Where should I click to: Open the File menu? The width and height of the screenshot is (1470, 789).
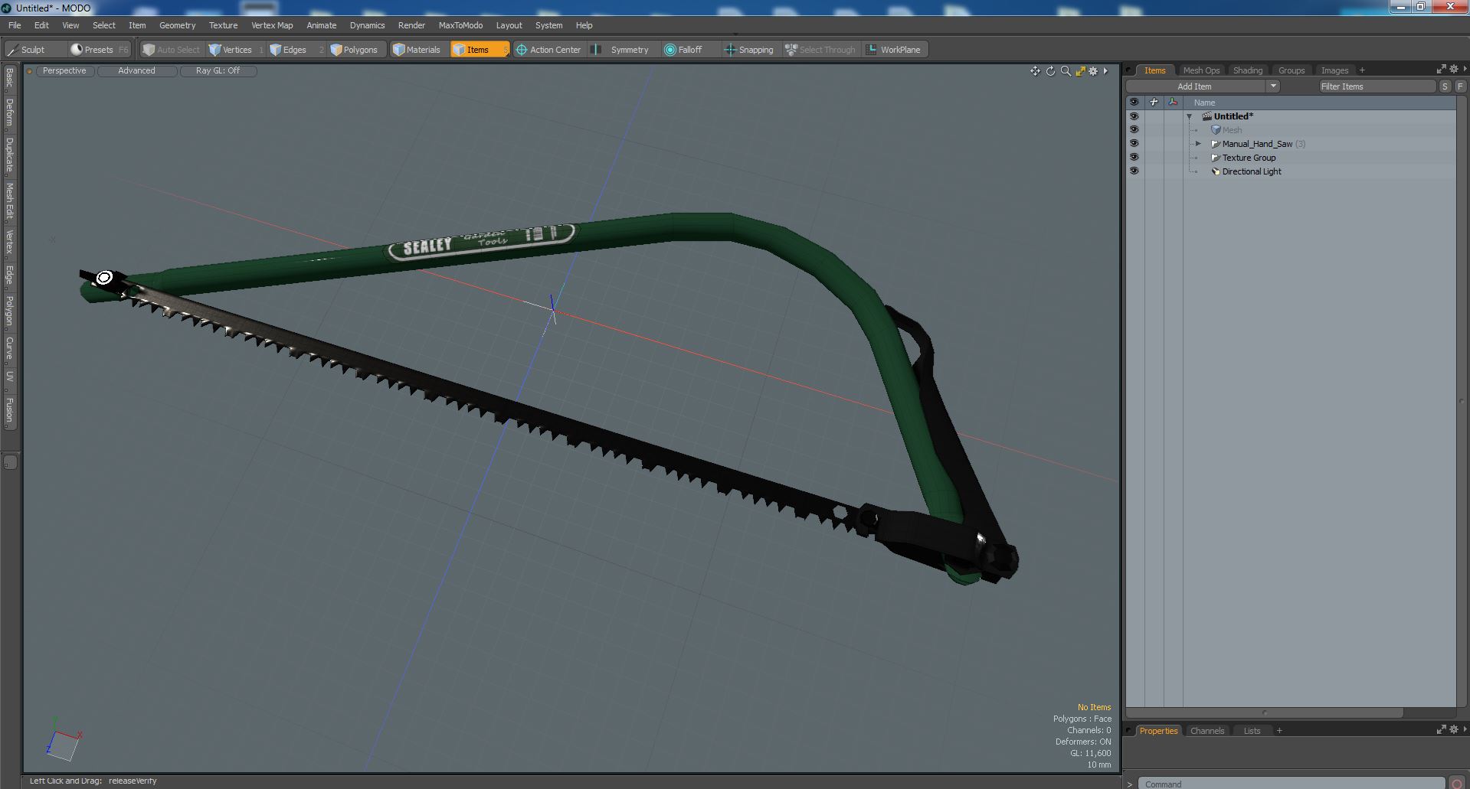click(15, 25)
